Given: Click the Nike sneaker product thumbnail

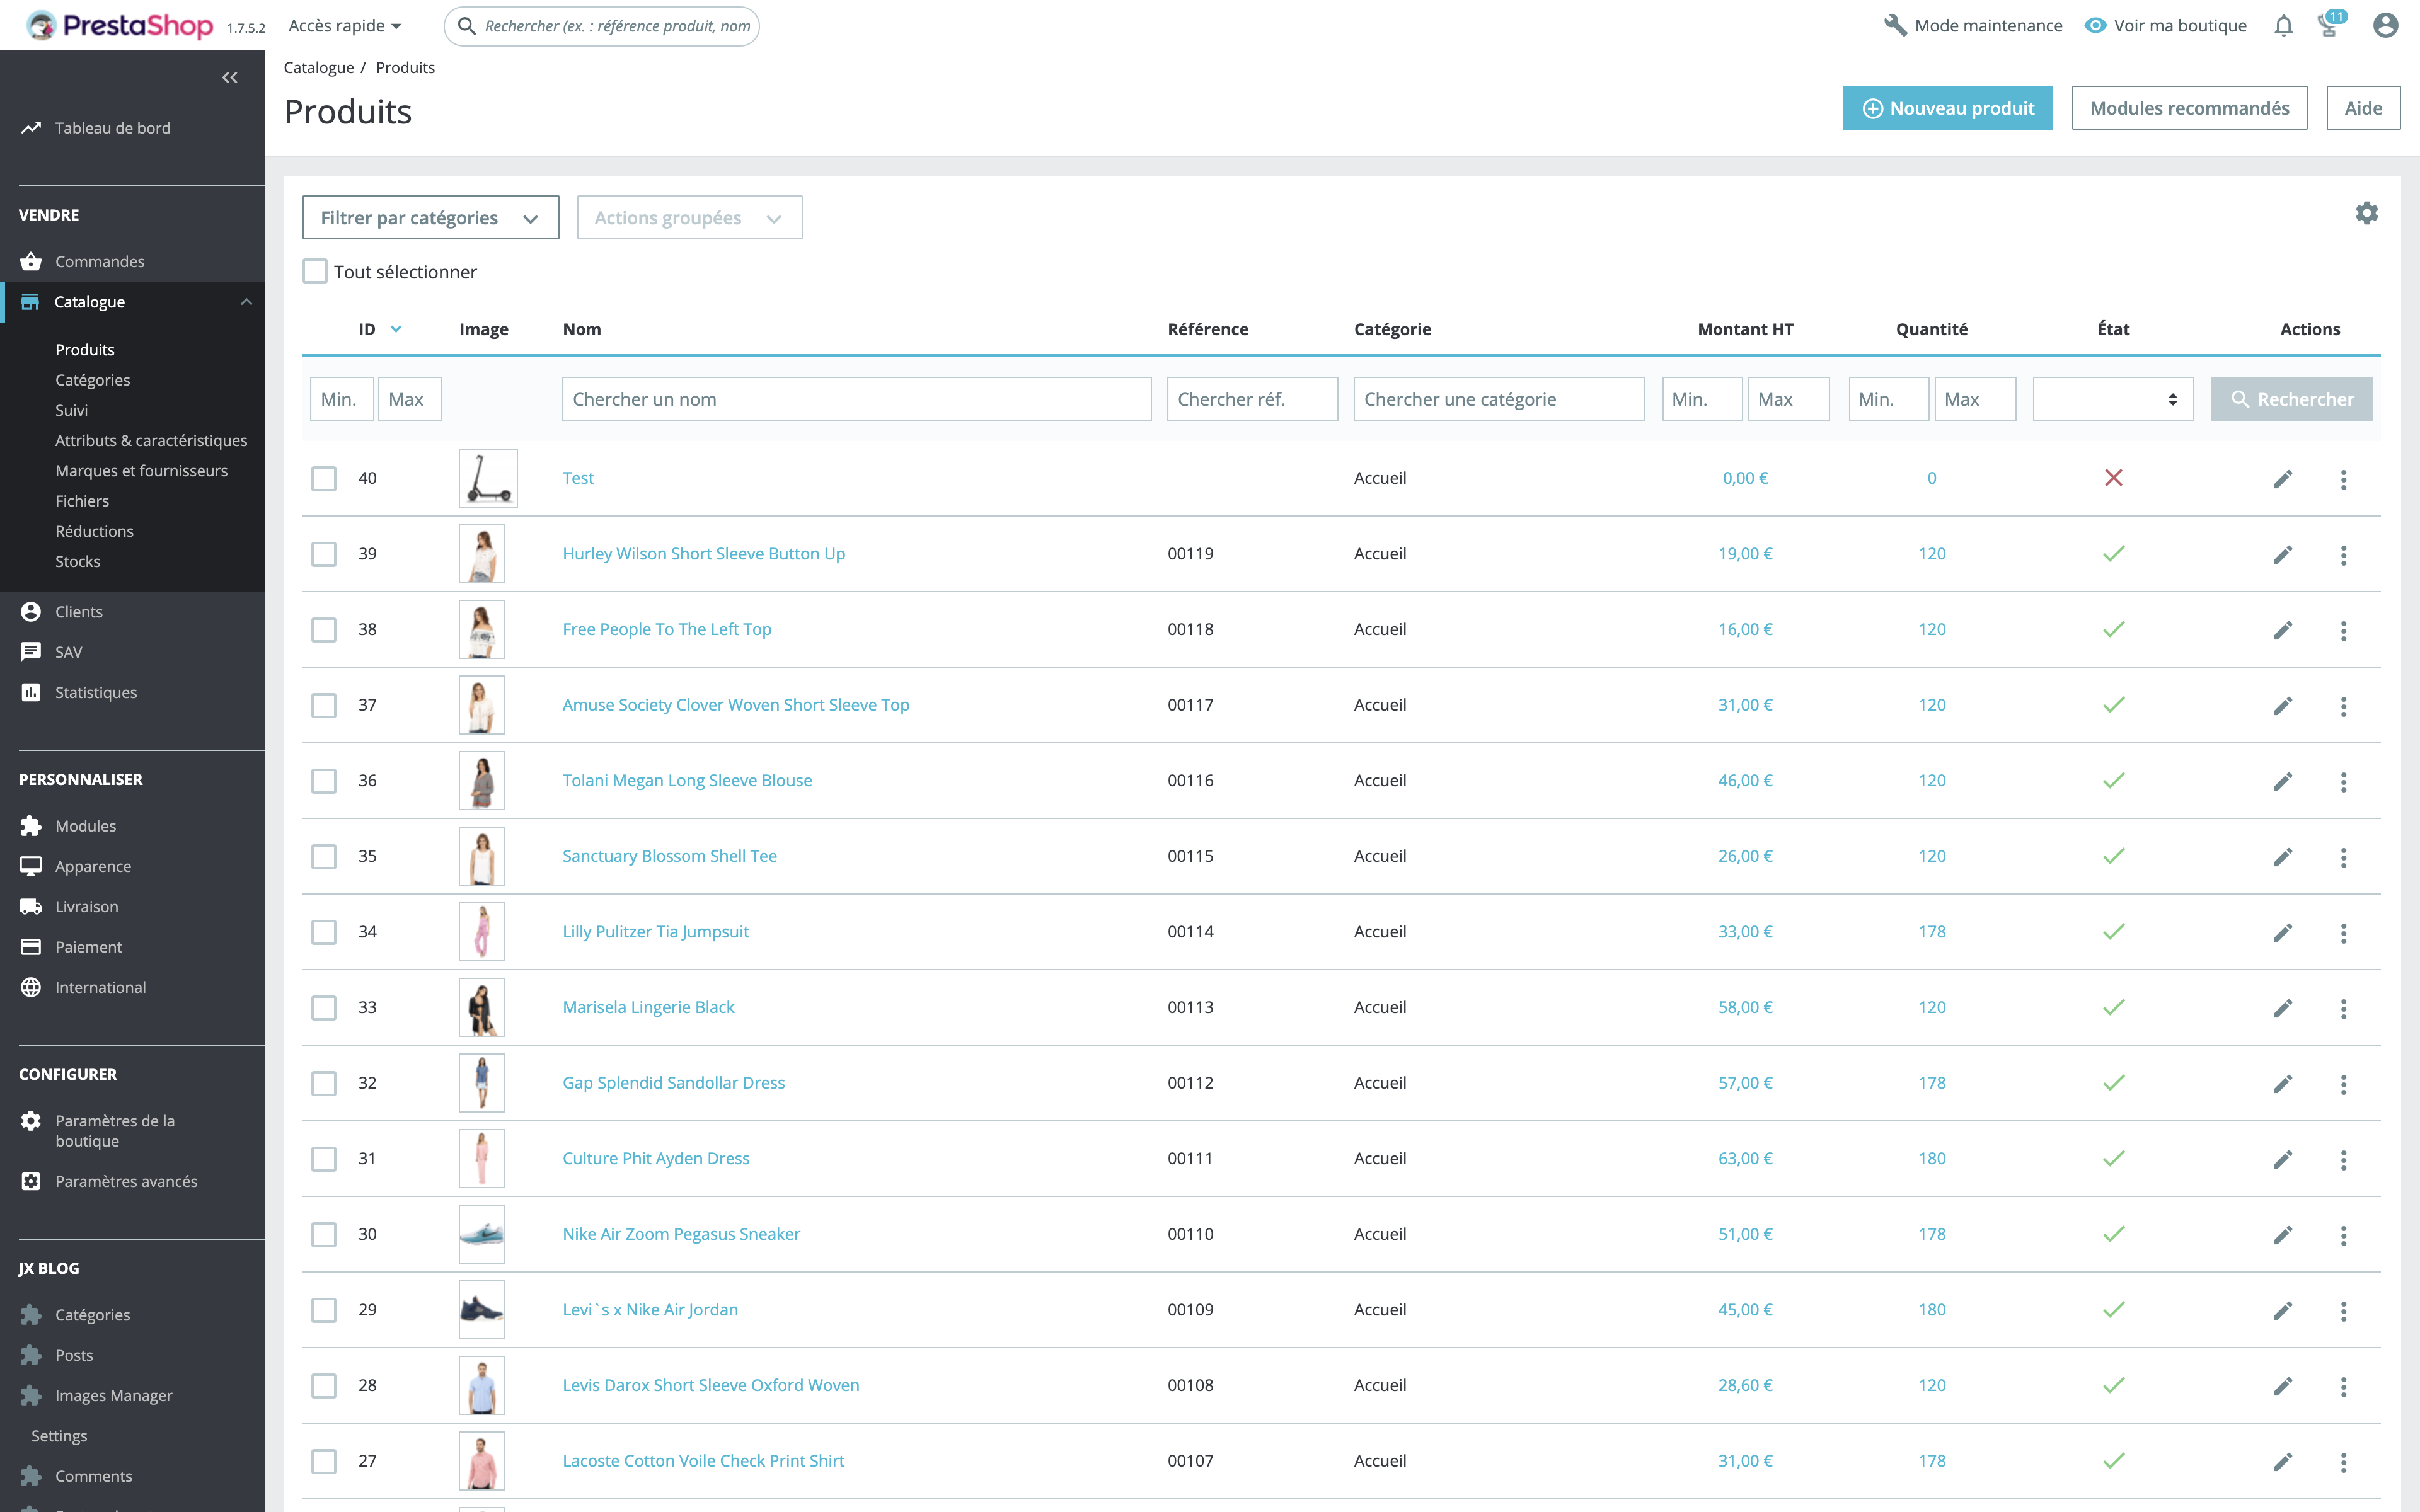Looking at the screenshot, I should (x=481, y=1234).
